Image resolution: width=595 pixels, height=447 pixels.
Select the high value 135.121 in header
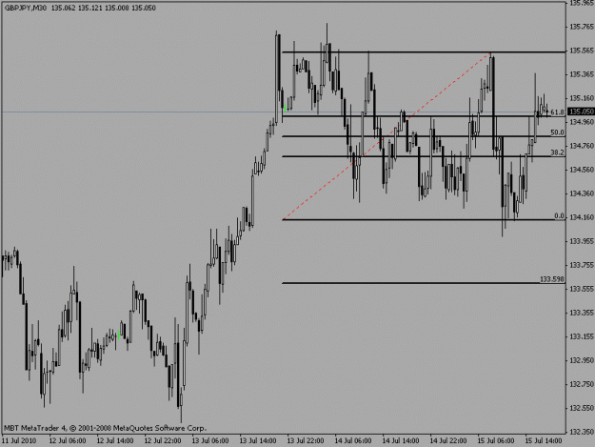point(90,8)
